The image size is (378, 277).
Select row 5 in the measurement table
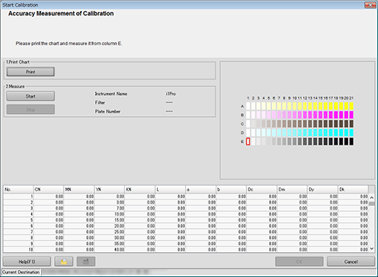[x=186, y=220]
